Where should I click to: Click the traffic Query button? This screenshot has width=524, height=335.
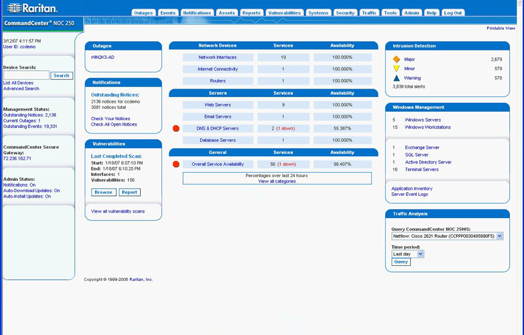point(401,262)
